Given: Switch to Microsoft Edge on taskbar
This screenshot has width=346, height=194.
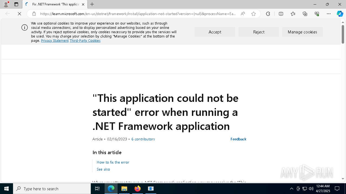Looking at the screenshot, I should (111, 189).
